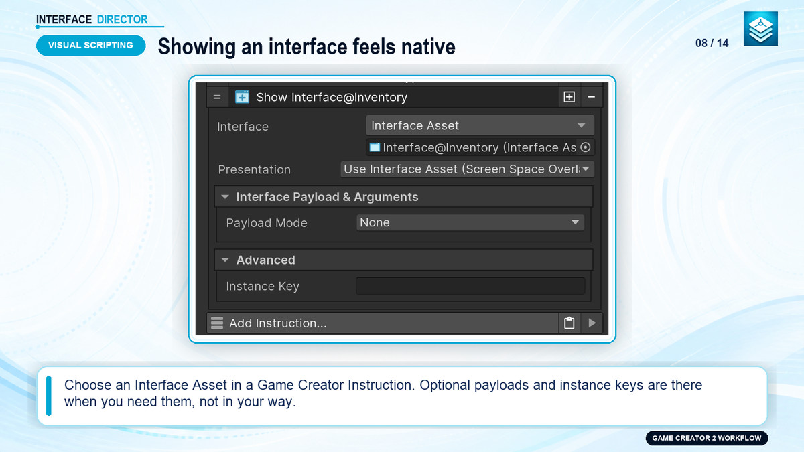Click the VISUAL SCRIPTING pill label
The image size is (804, 452).
tap(90, 45)
